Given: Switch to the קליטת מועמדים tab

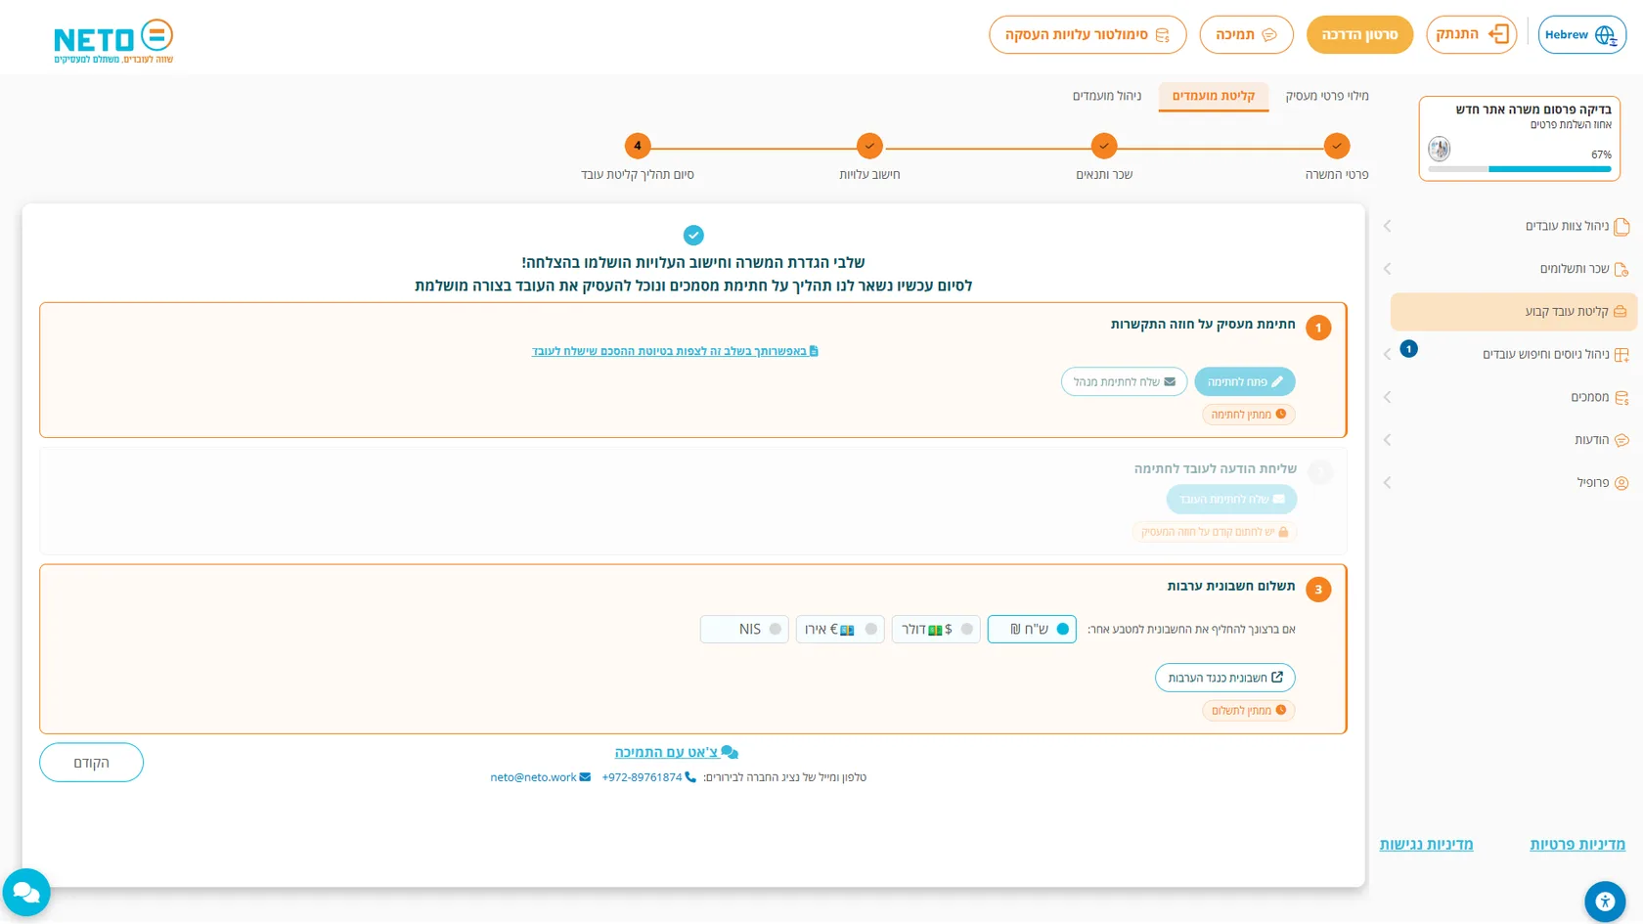Looking at the screenshot, I should click(1214, 96).
